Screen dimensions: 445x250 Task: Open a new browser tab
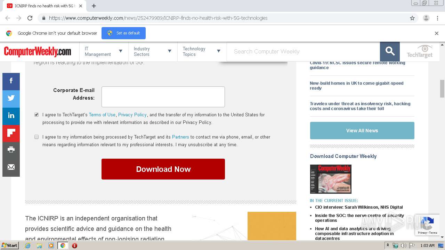click(x=94, y=6)
